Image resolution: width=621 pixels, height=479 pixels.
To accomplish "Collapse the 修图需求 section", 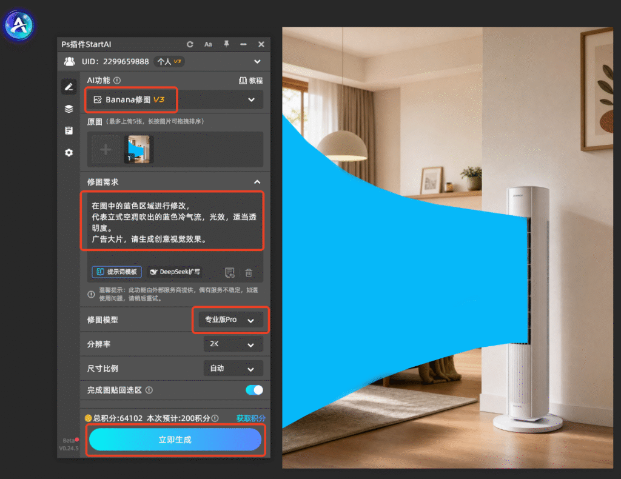I will tap(257, 182).
